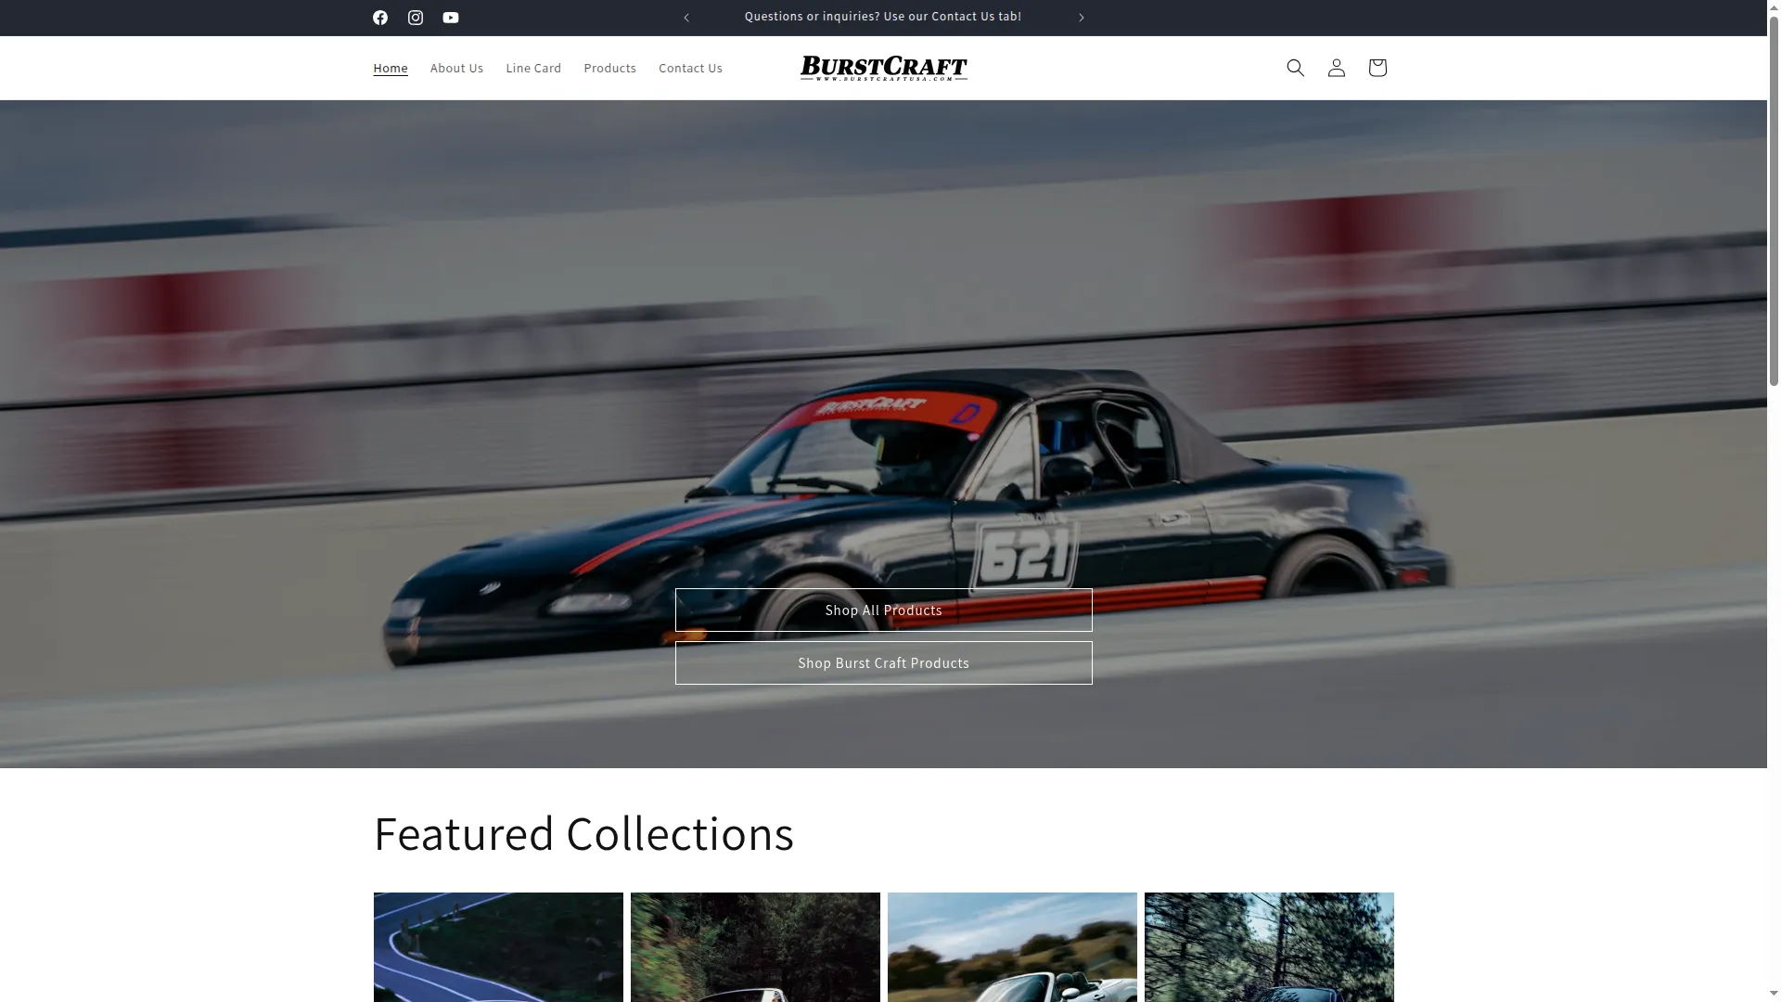Open the shopping cart icon
The width and height of the screenshot is (1781, 1002).
pos(1377,68)
